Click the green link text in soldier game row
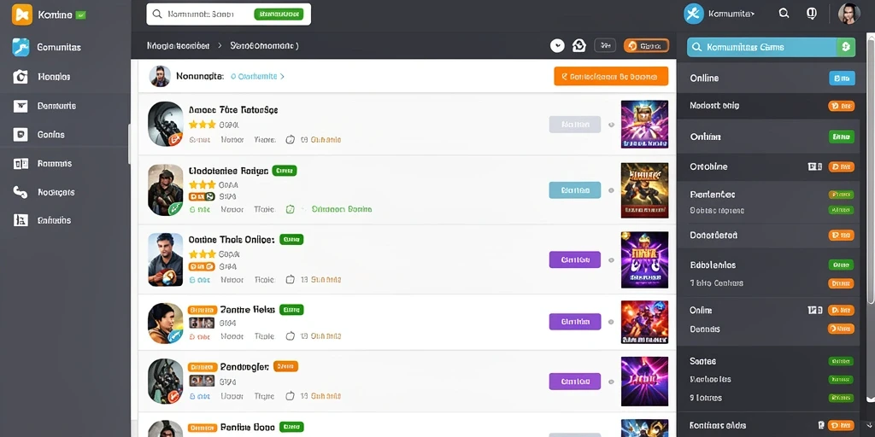 pos(342,210)
